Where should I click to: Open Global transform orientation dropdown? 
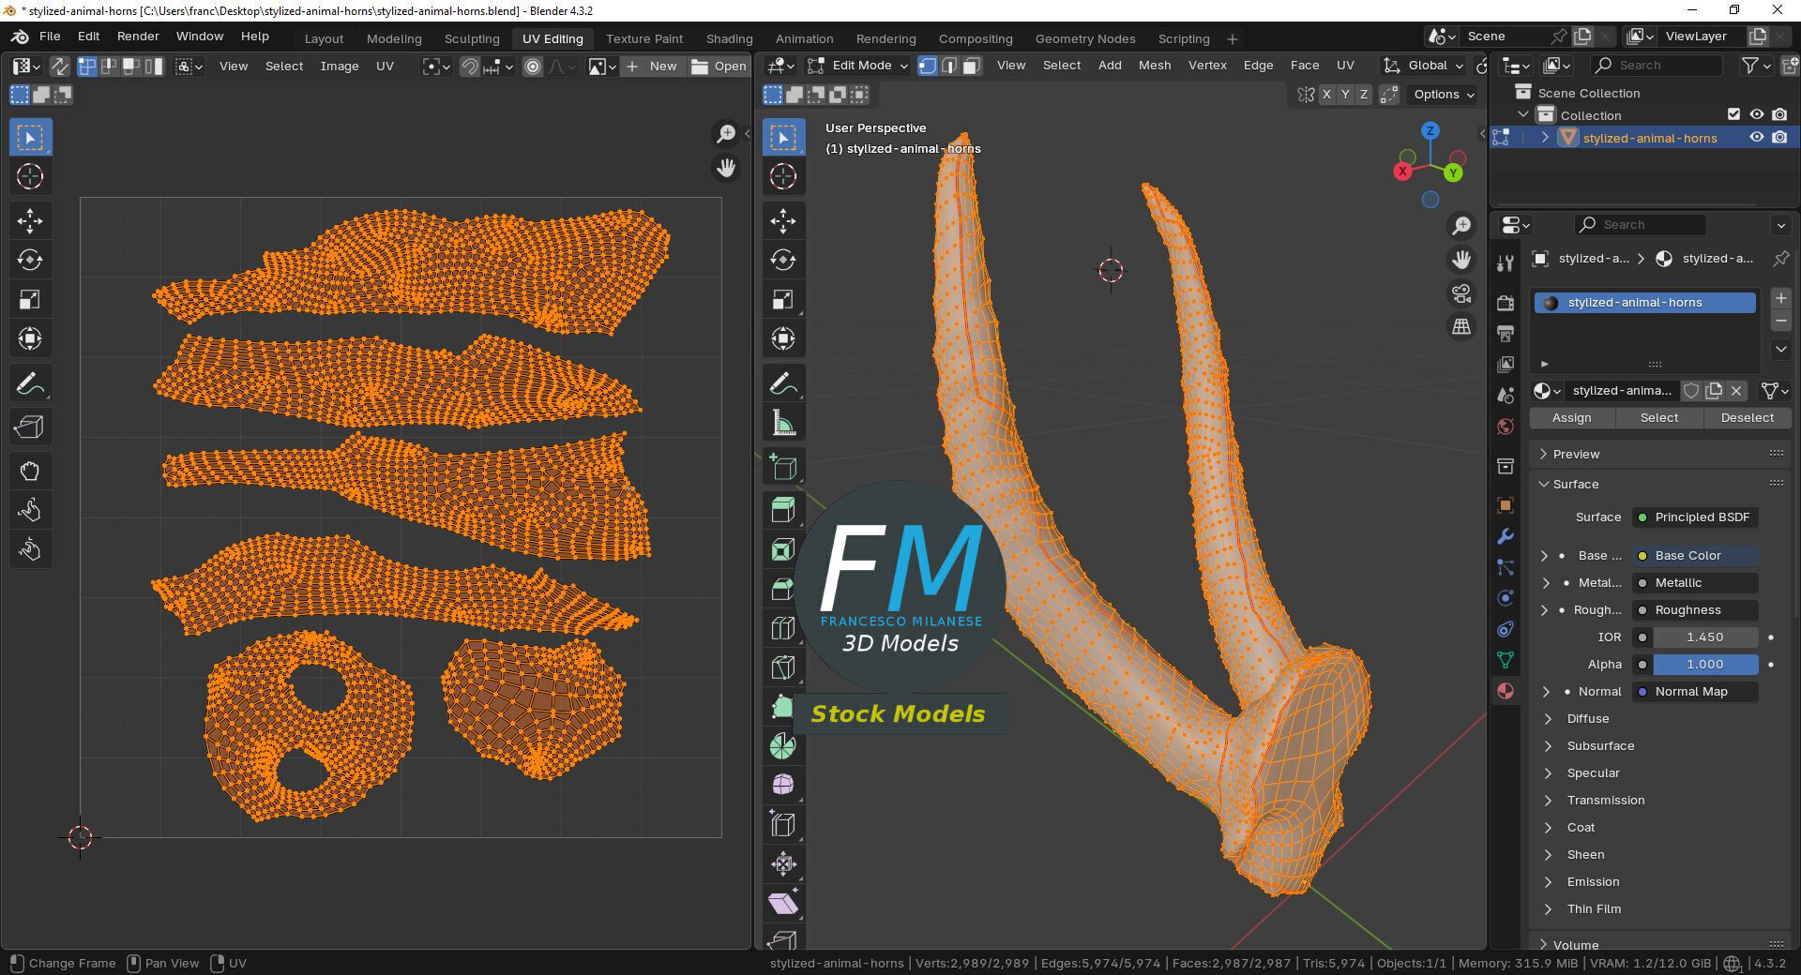coord(1424,66)
